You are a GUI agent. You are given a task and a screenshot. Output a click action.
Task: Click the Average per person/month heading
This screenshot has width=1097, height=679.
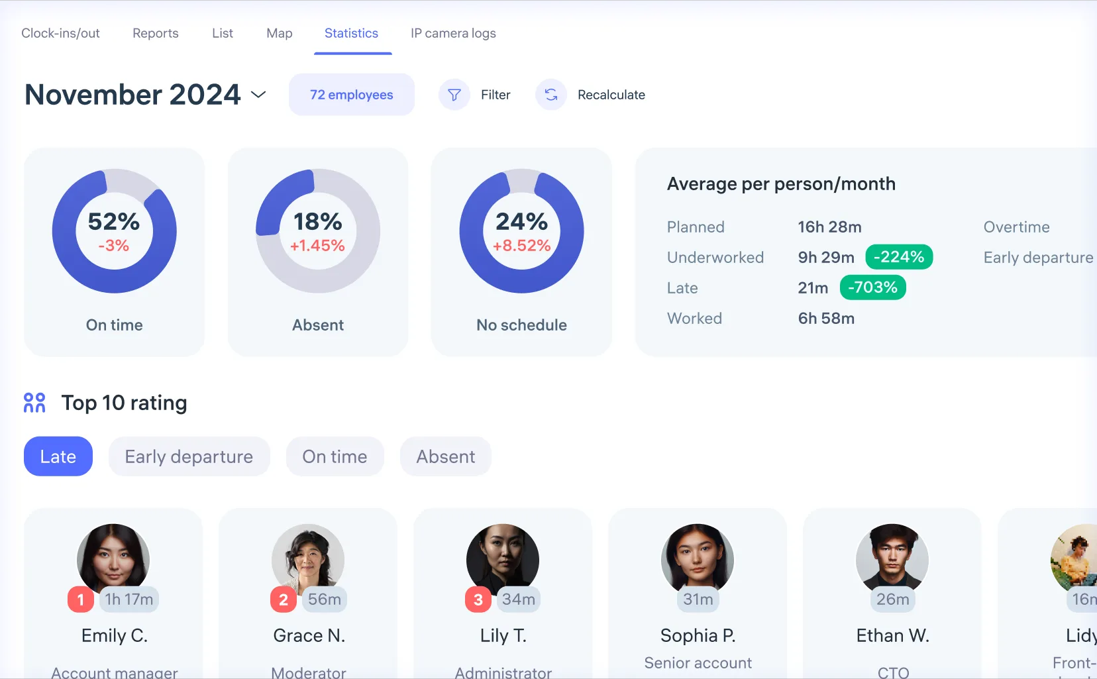click(x=781, y=184)
